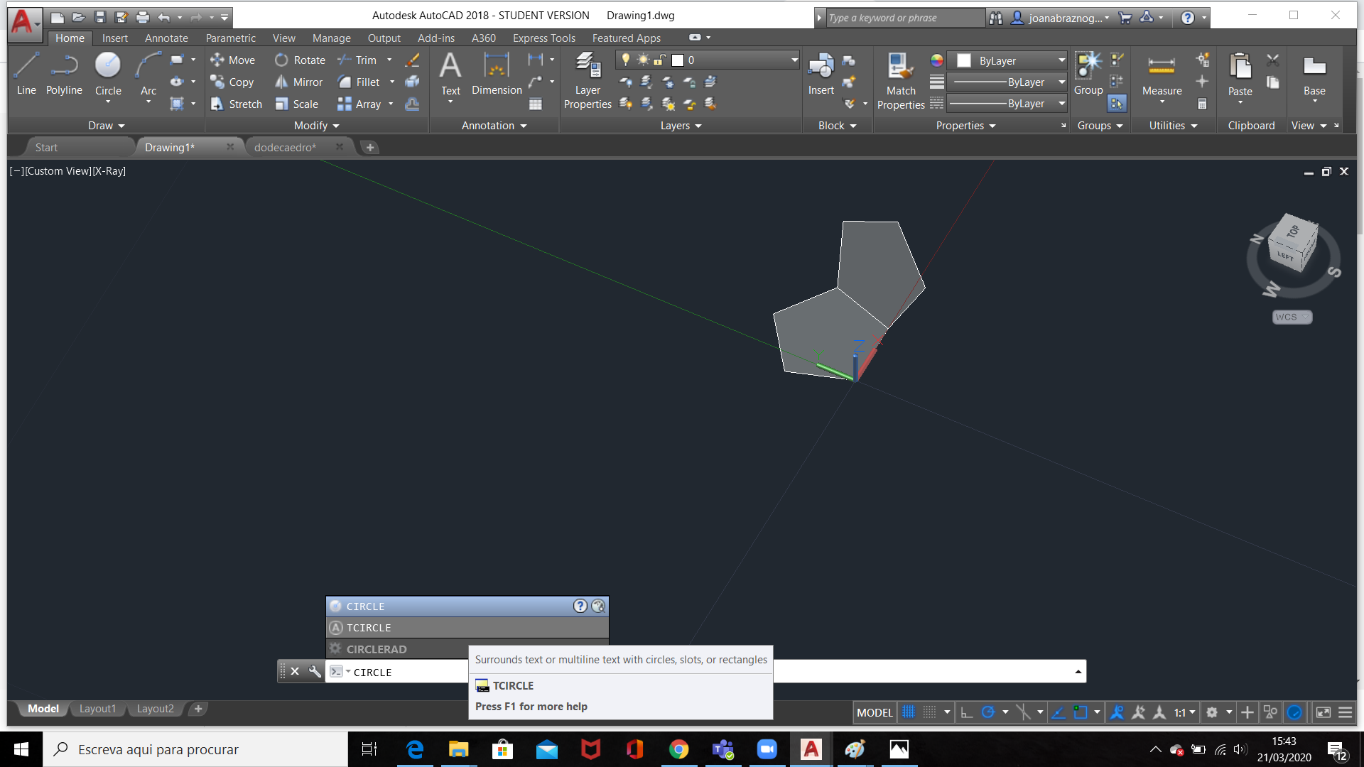Toggle Ortho mode in status bar

[x=966, y=712]
